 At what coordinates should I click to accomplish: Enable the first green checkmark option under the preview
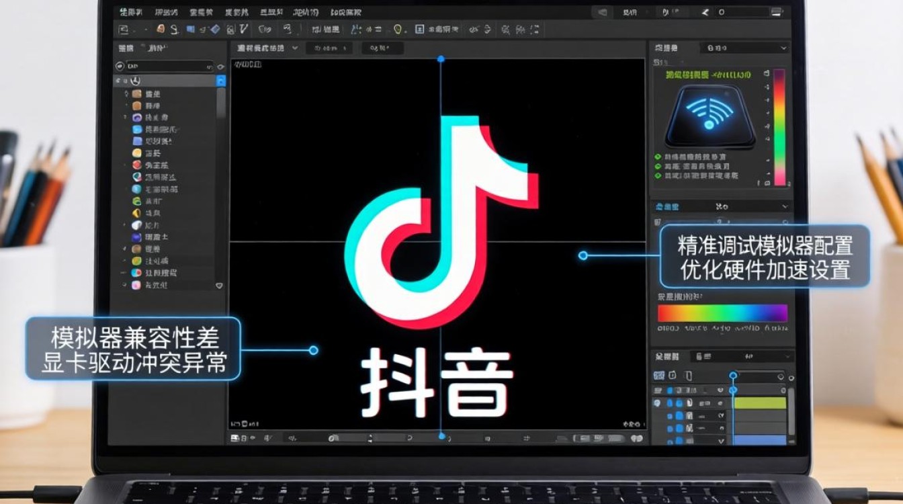[x=658, y=156]
